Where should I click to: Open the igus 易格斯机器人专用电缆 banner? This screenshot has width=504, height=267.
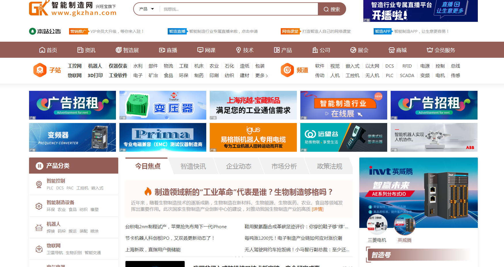(253, 137)
